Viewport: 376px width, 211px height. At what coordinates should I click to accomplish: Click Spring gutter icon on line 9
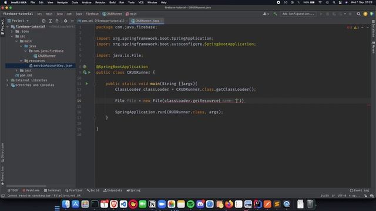[85, 72]
